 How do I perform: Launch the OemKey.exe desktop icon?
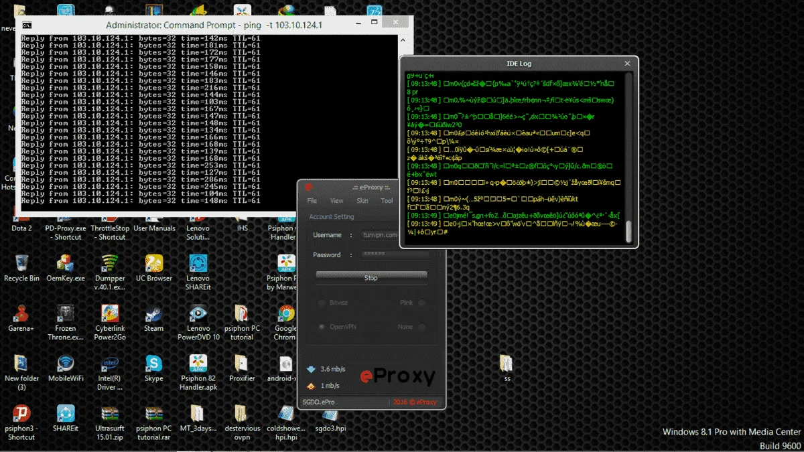click(x=65, y=267)
